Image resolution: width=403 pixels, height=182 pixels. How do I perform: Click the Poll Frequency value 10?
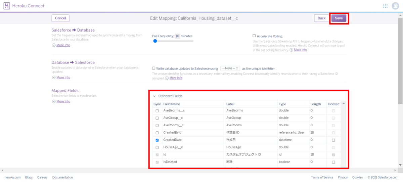[x=177, y=36]
